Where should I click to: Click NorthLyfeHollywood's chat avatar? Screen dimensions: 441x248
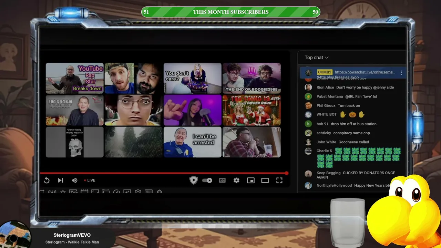click(308, 185)
